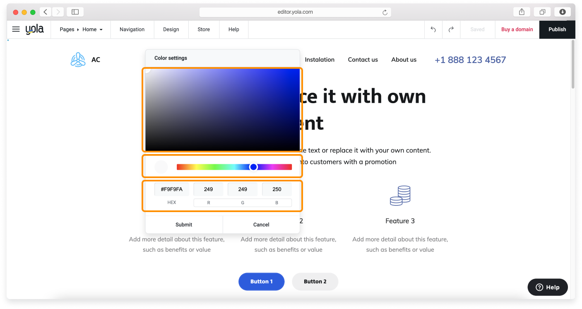The width and height of the screenshot is (582, 309).
Task: Click the Yola logo
Action: [35, 29]
